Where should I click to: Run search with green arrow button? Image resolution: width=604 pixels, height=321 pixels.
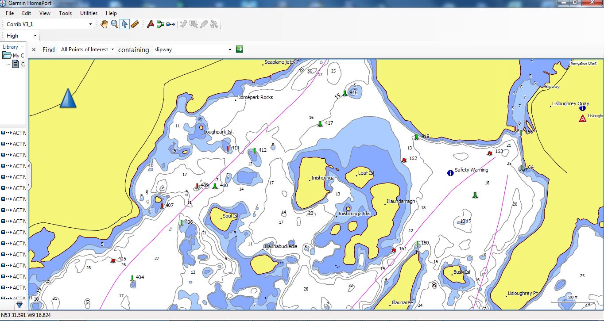[240, 49]
